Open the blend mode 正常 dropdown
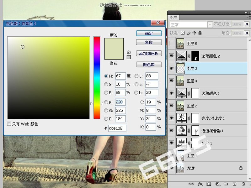This screenshot has width=251, height=188. point(210,25)
